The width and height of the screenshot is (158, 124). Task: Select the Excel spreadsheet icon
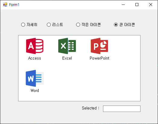tap(67, 46)
